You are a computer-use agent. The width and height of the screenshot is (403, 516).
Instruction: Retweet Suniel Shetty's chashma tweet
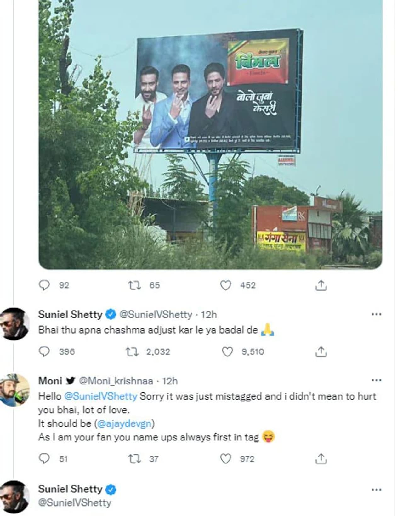[132, 351]
